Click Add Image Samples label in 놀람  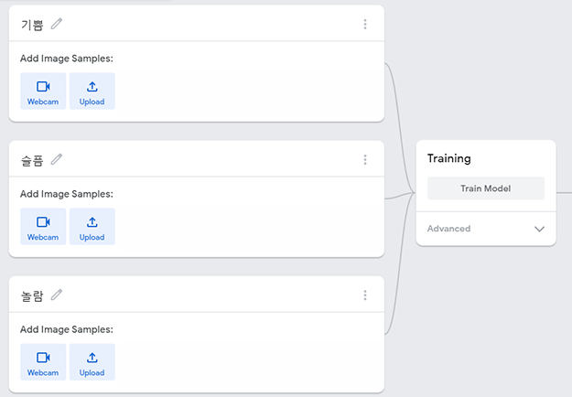point(67,329)
